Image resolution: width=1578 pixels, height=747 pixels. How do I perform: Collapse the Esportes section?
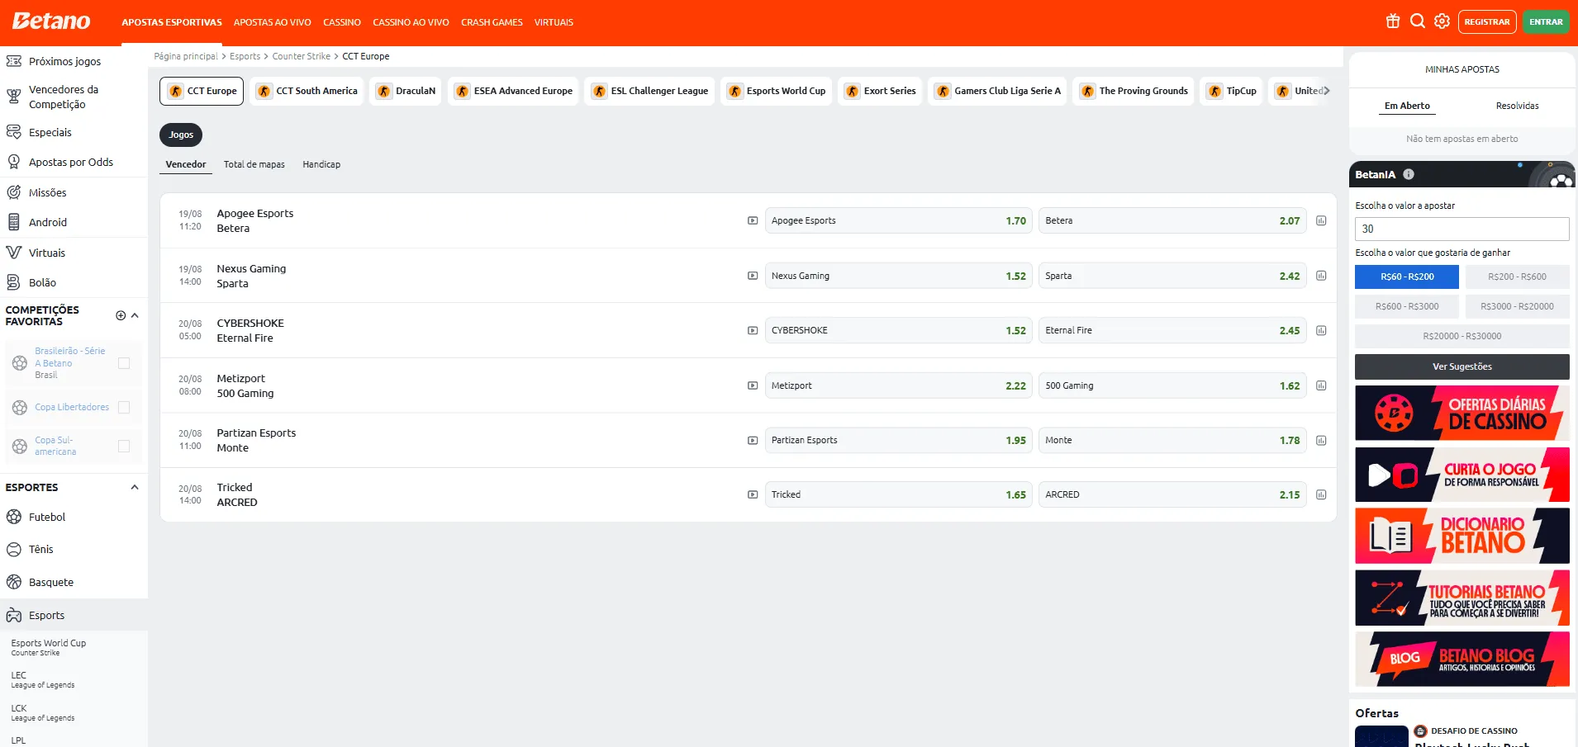pos(135,487)
